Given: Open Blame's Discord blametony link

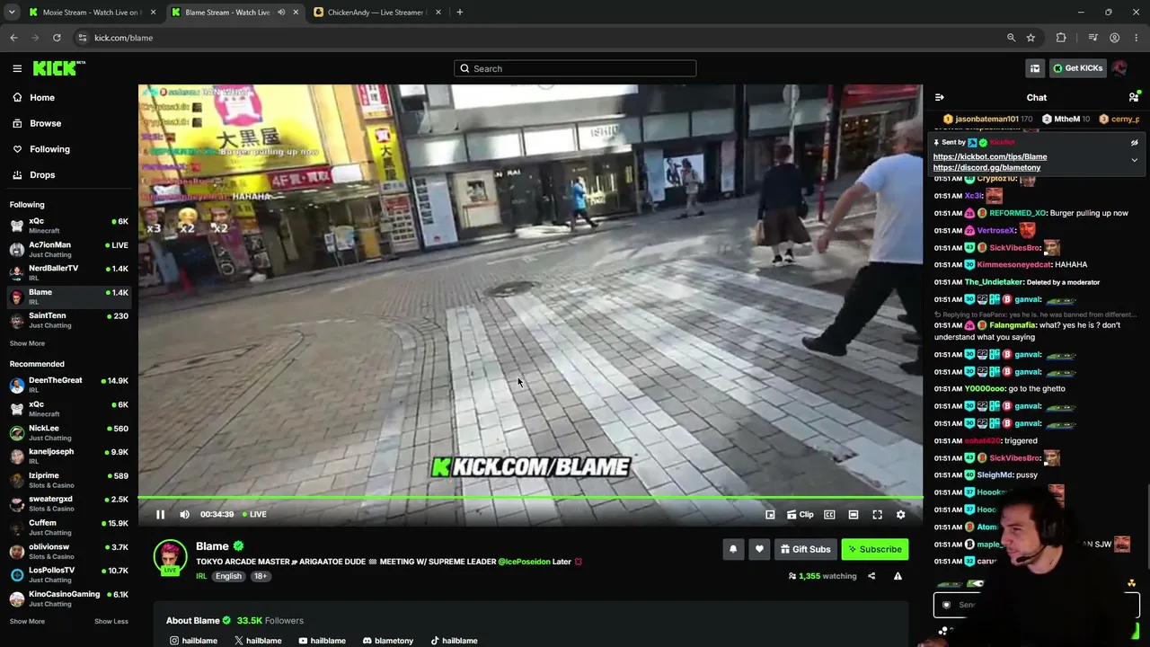Looking at the screenshot, I should [x=388, y=641].
